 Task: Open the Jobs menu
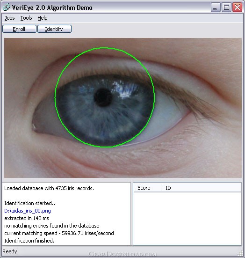pyautogui.click(x=9, y=18)
